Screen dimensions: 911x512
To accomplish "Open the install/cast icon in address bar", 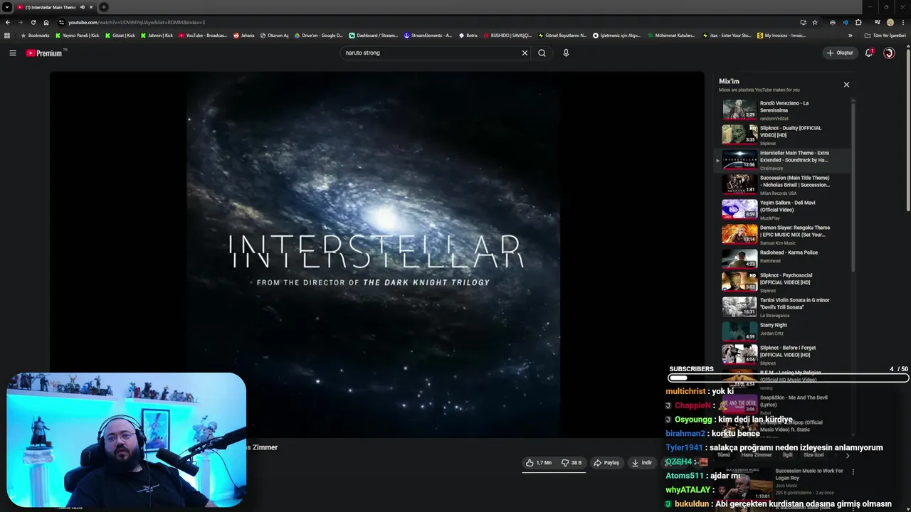I will tap(803, 22).
